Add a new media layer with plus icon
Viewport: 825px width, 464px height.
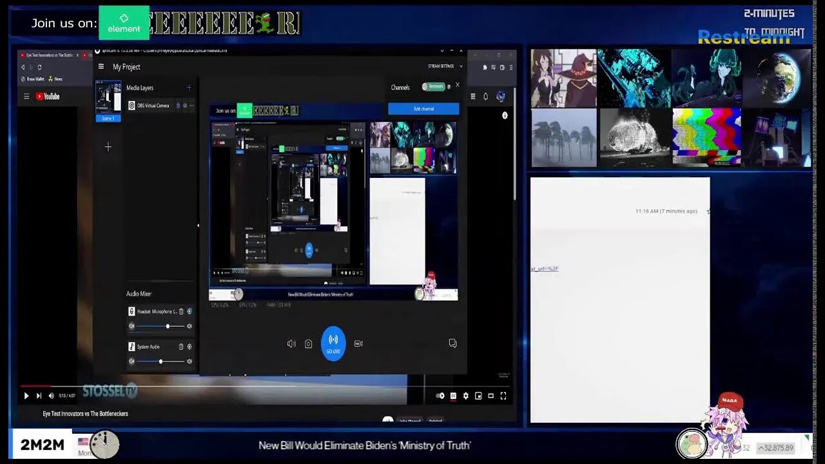click(189, 88)
